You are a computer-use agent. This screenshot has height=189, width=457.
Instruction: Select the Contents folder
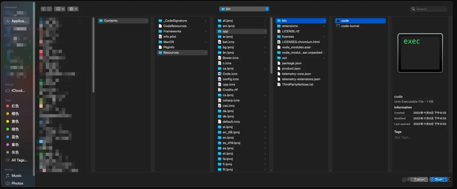point(123,21)
